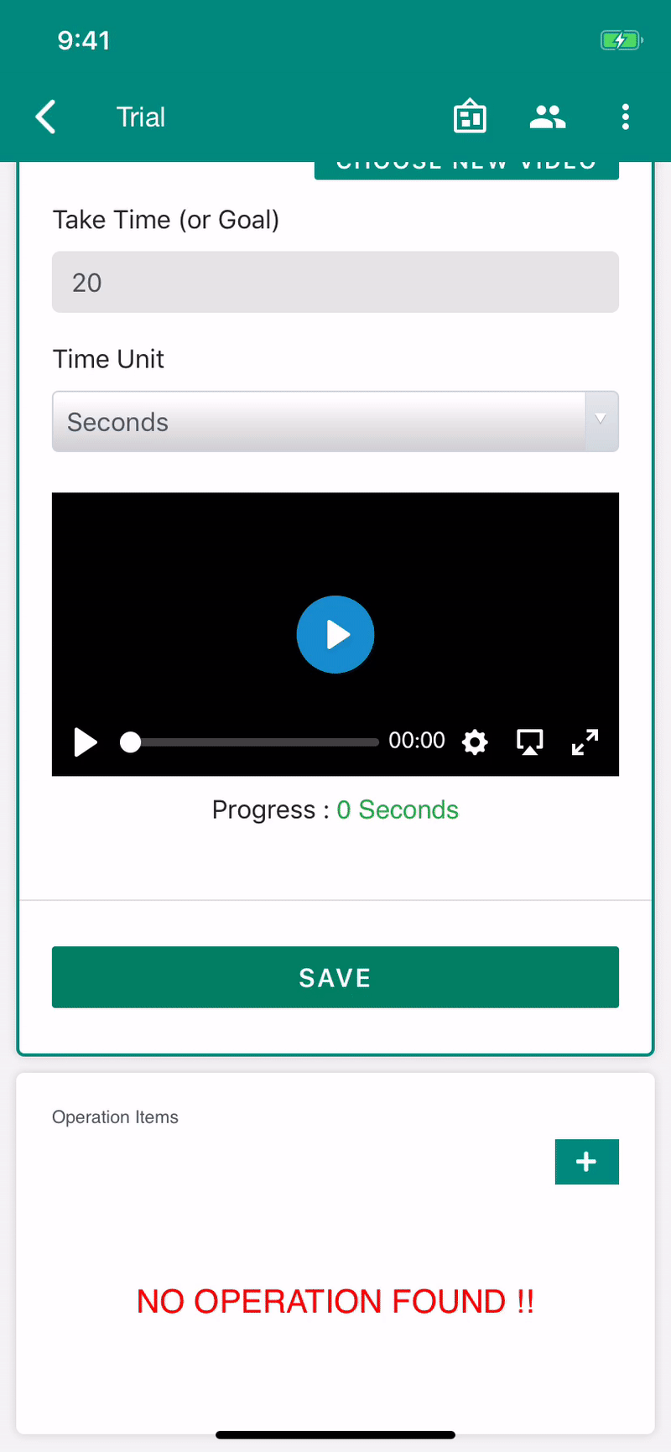Click the small play icon in video controls
Screen dimensions: 671x1452
click(86, 742)
